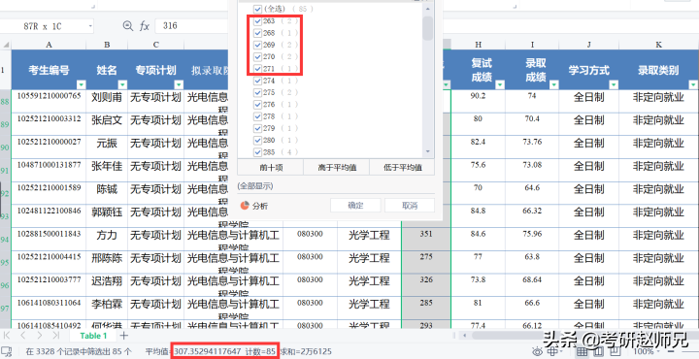The height and width of the screenshot is (359, 699).
Task: Select the 复试成绩 cell 90.2
Action: click(x=478, y=102)
